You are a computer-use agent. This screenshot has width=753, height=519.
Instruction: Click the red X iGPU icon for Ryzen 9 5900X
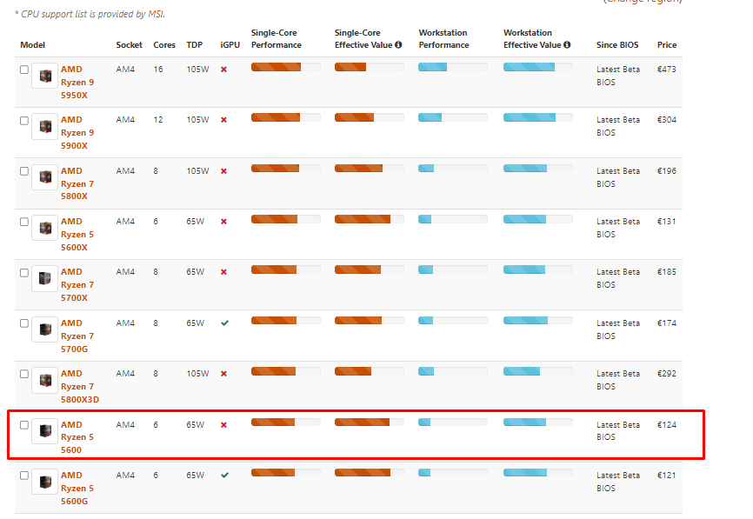tap(223, 120)
